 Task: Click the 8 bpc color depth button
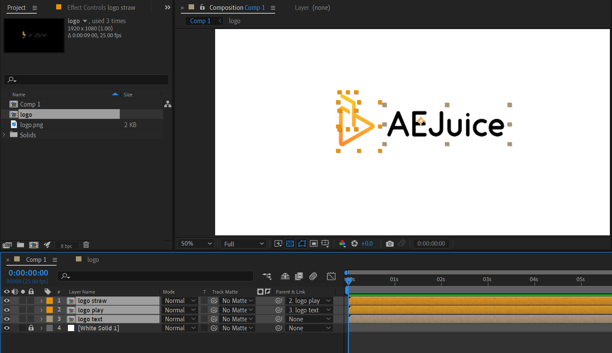click(x=66, y=246)
